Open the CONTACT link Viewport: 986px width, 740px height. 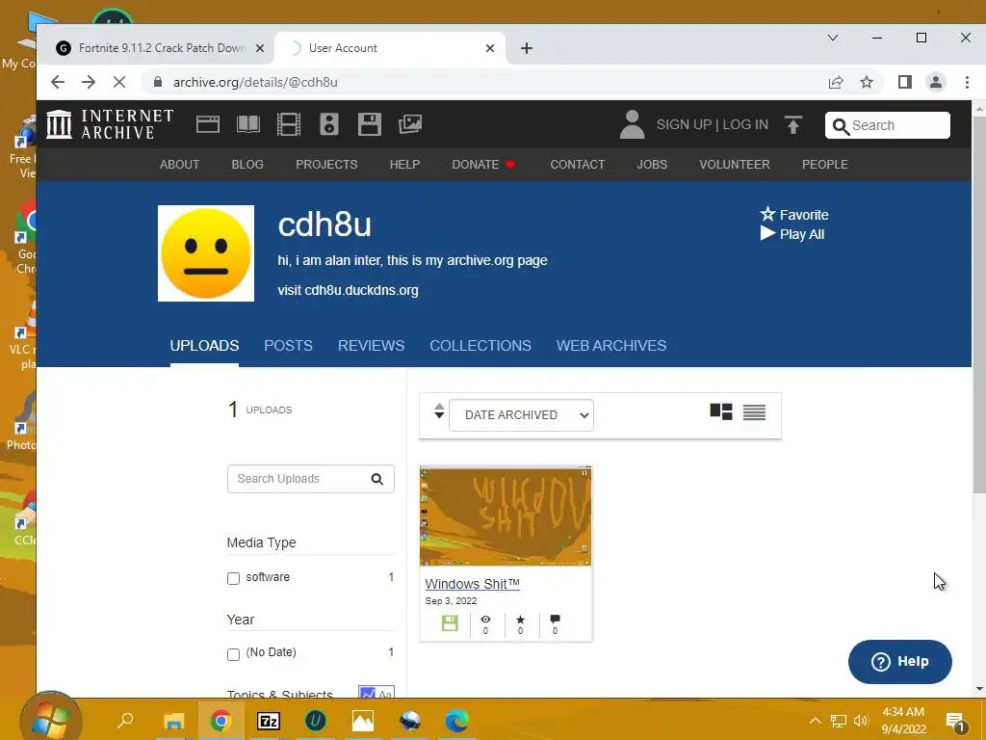[x=578, y=164]
